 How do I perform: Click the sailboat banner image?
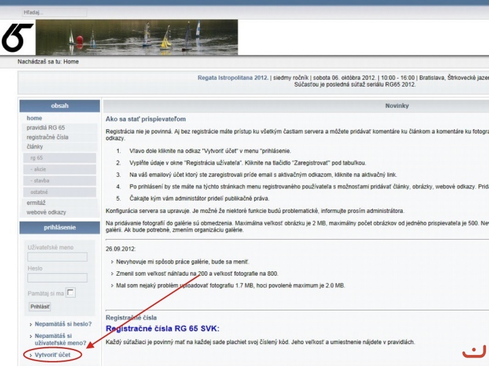136,38
